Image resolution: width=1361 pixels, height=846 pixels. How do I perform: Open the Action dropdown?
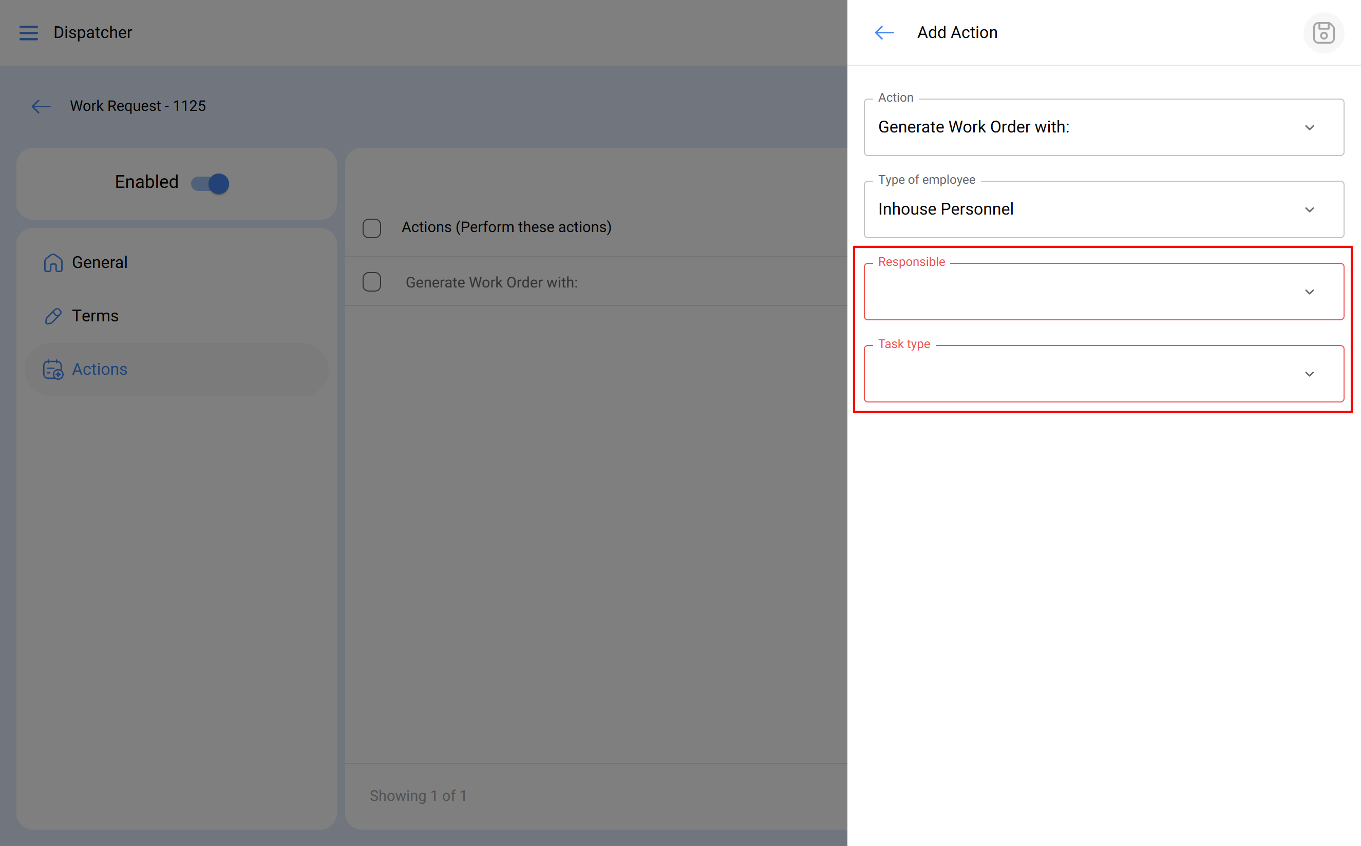pyautogui.click(x=1103, y=128)
